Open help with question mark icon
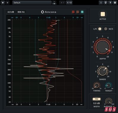118x113 pixels. click(x=110, y=3)
